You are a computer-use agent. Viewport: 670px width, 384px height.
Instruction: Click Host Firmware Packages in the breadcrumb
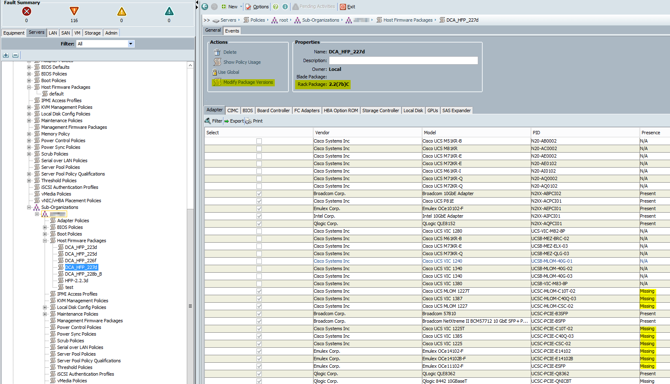pyautogui.click(x=408, y=20)
